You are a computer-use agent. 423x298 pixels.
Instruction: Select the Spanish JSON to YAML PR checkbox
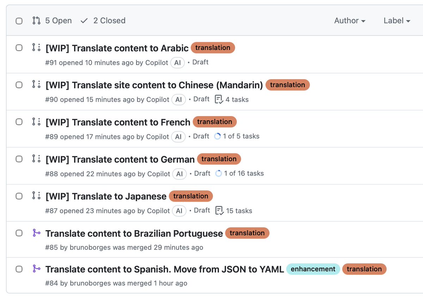coord(19,269)
